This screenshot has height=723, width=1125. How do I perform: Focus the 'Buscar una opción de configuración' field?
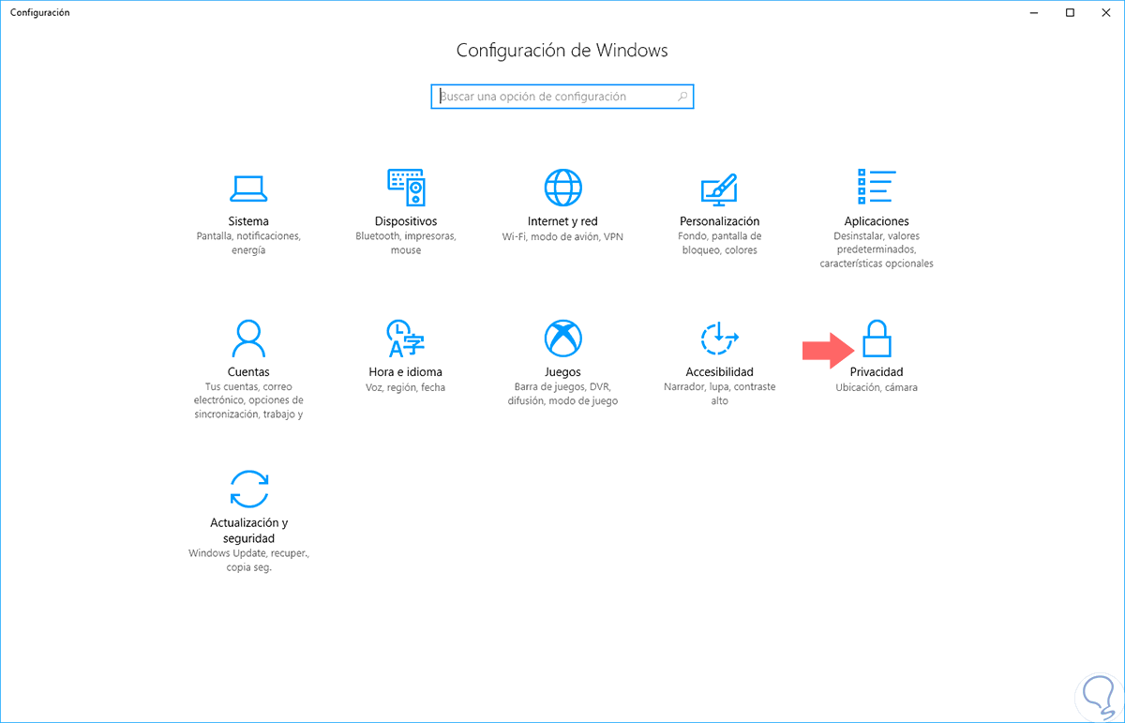coord(562,97)
